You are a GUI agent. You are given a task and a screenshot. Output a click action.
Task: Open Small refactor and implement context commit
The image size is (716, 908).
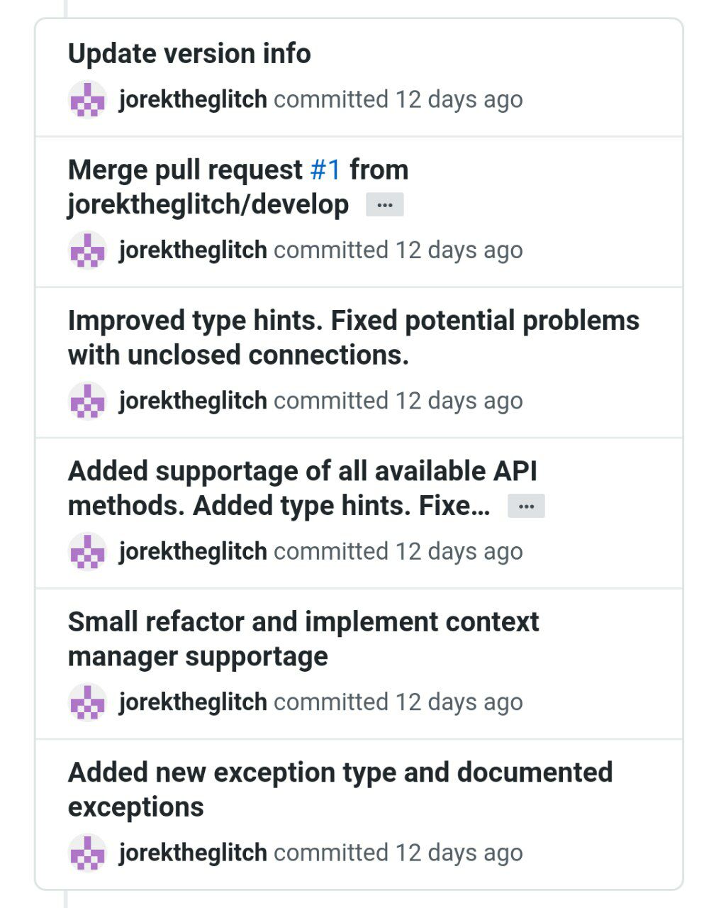coord(303,622)
